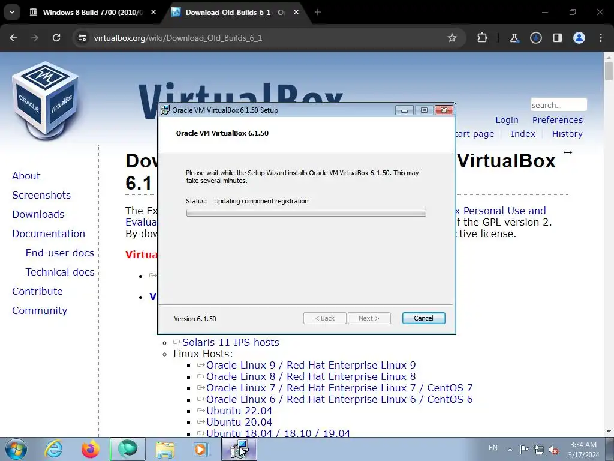Image resolution: width=614 pixels, height=461 pixels.
Task: Go back with the browser back arrow
Action: 13,38
